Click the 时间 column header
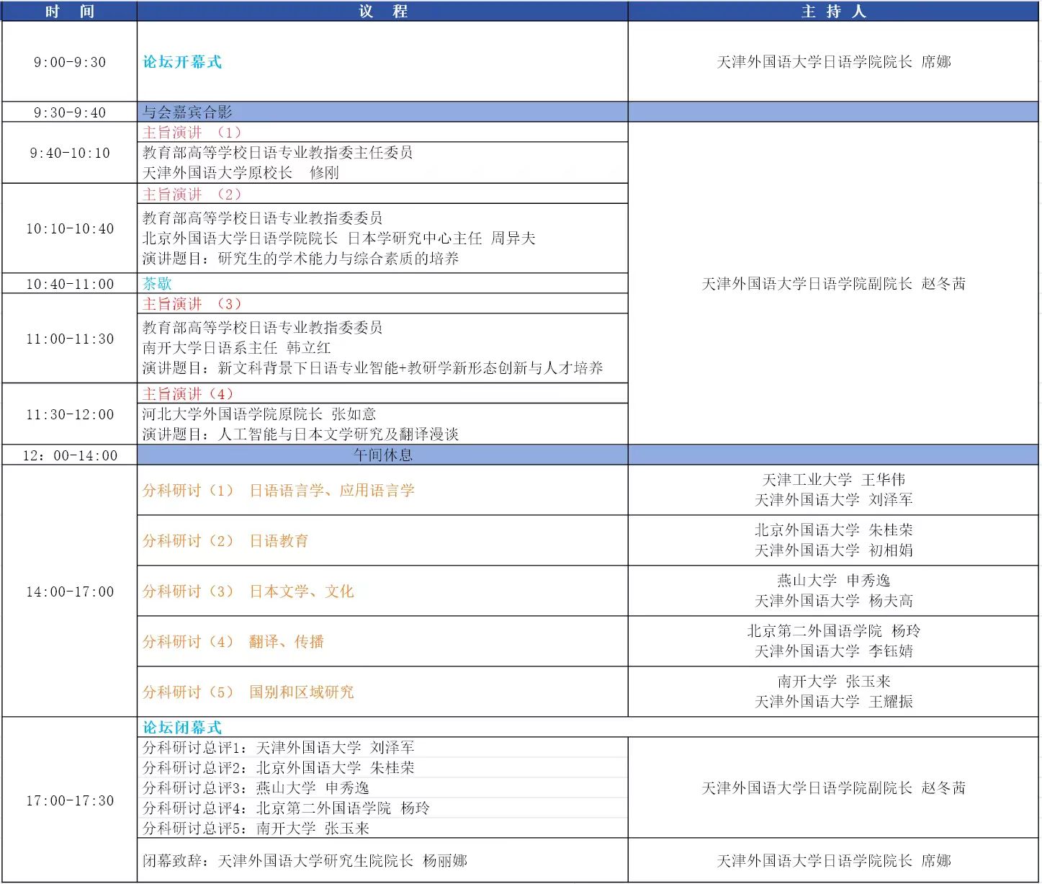1042x884 pixels. click(x=69, y=11)
